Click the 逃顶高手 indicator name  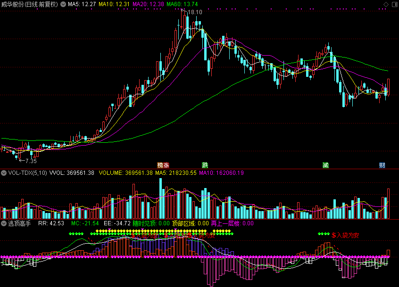point(20,223)
